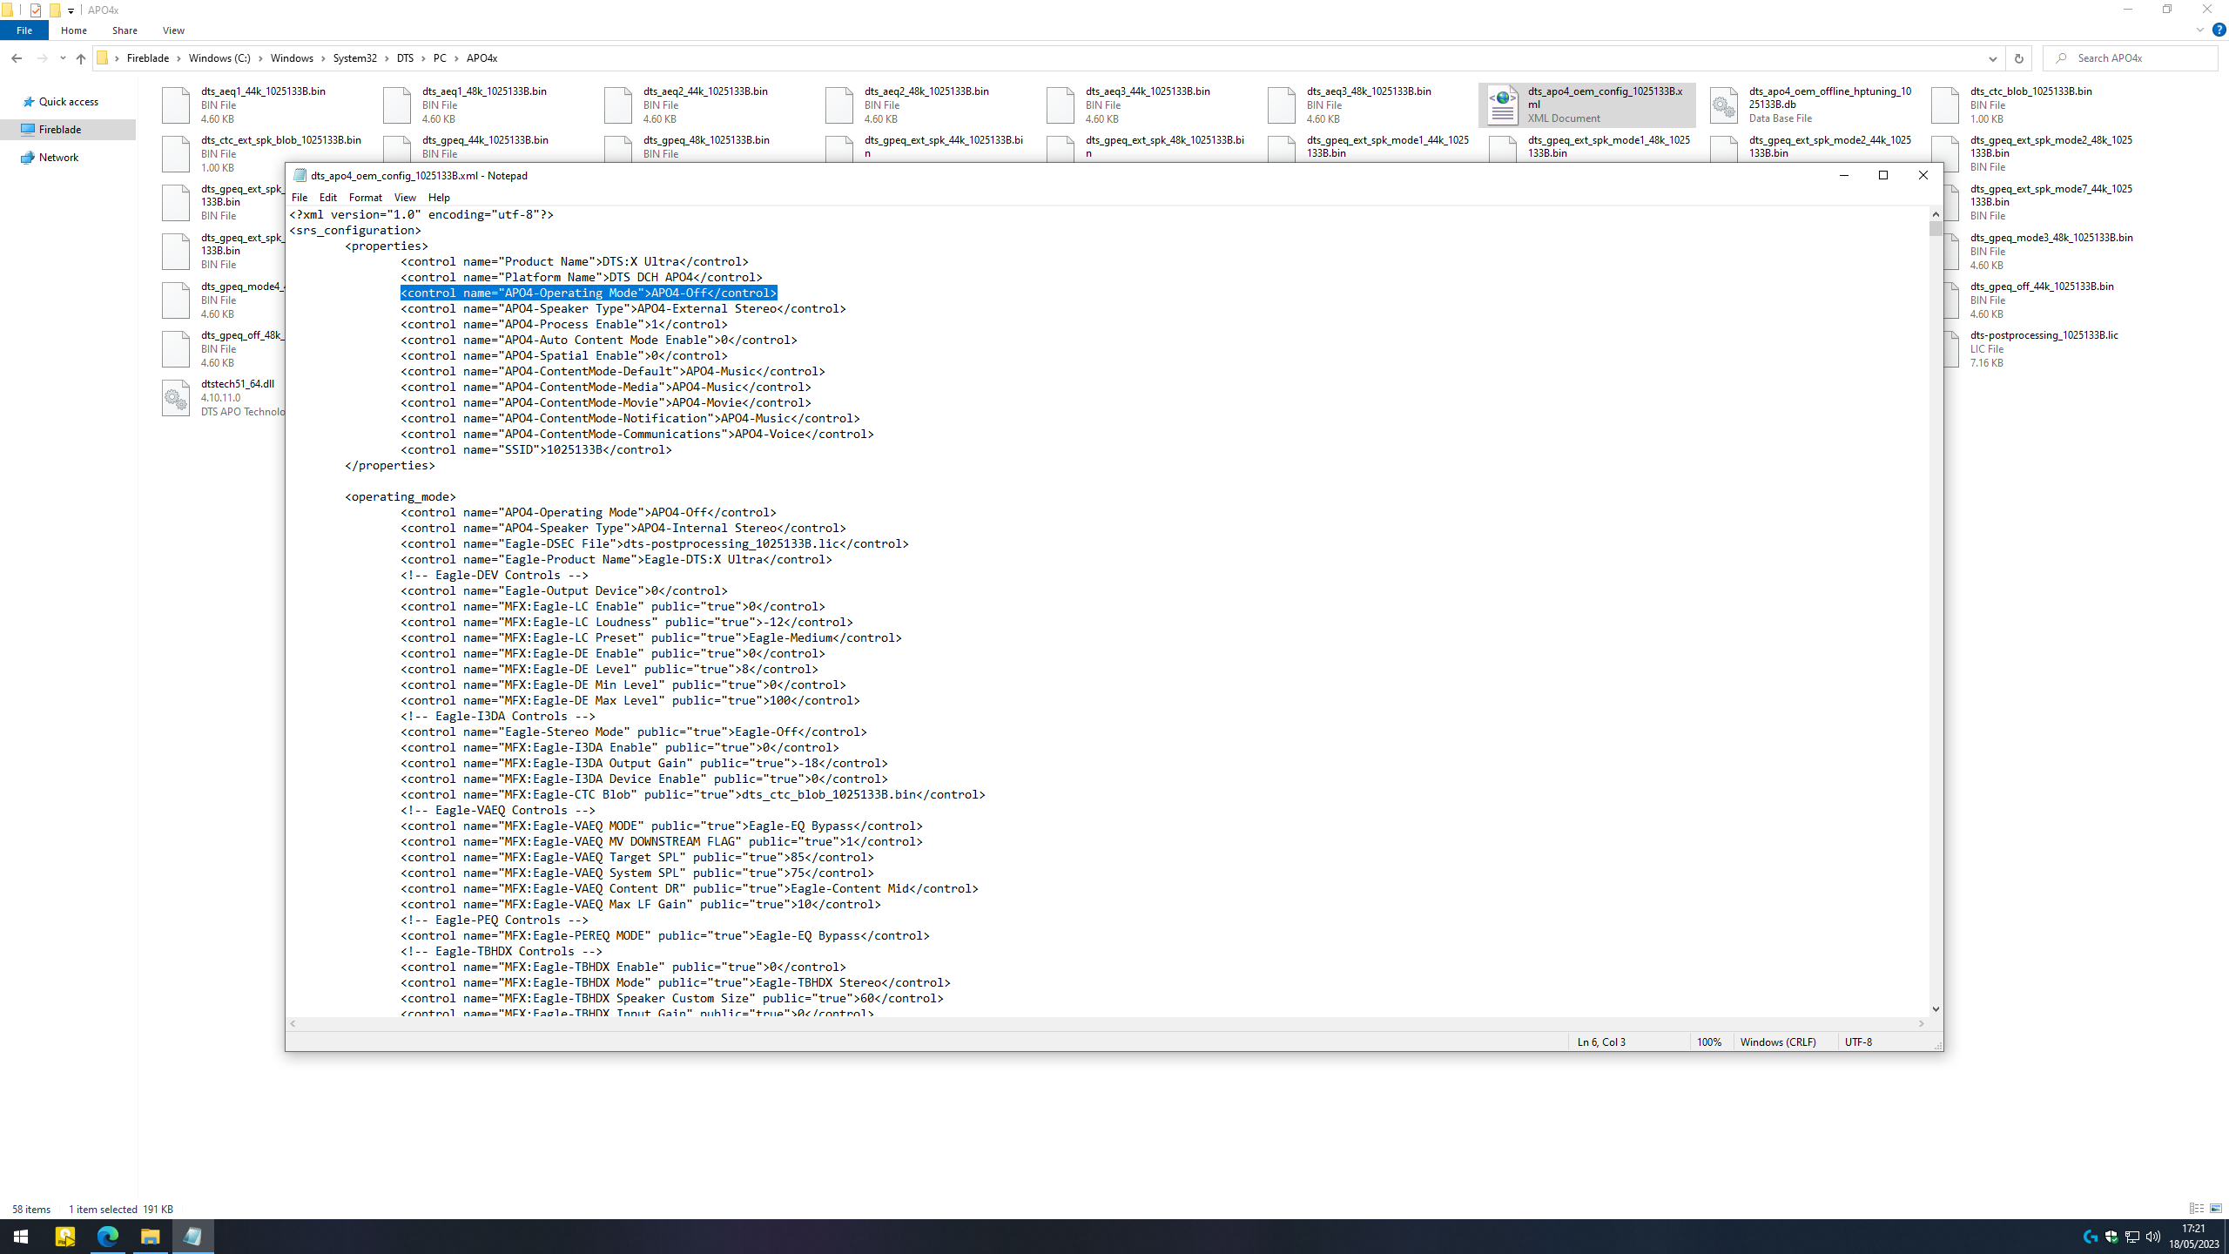Select dts-postprocessing_1025133B.lic file

tap(2044, 349)
